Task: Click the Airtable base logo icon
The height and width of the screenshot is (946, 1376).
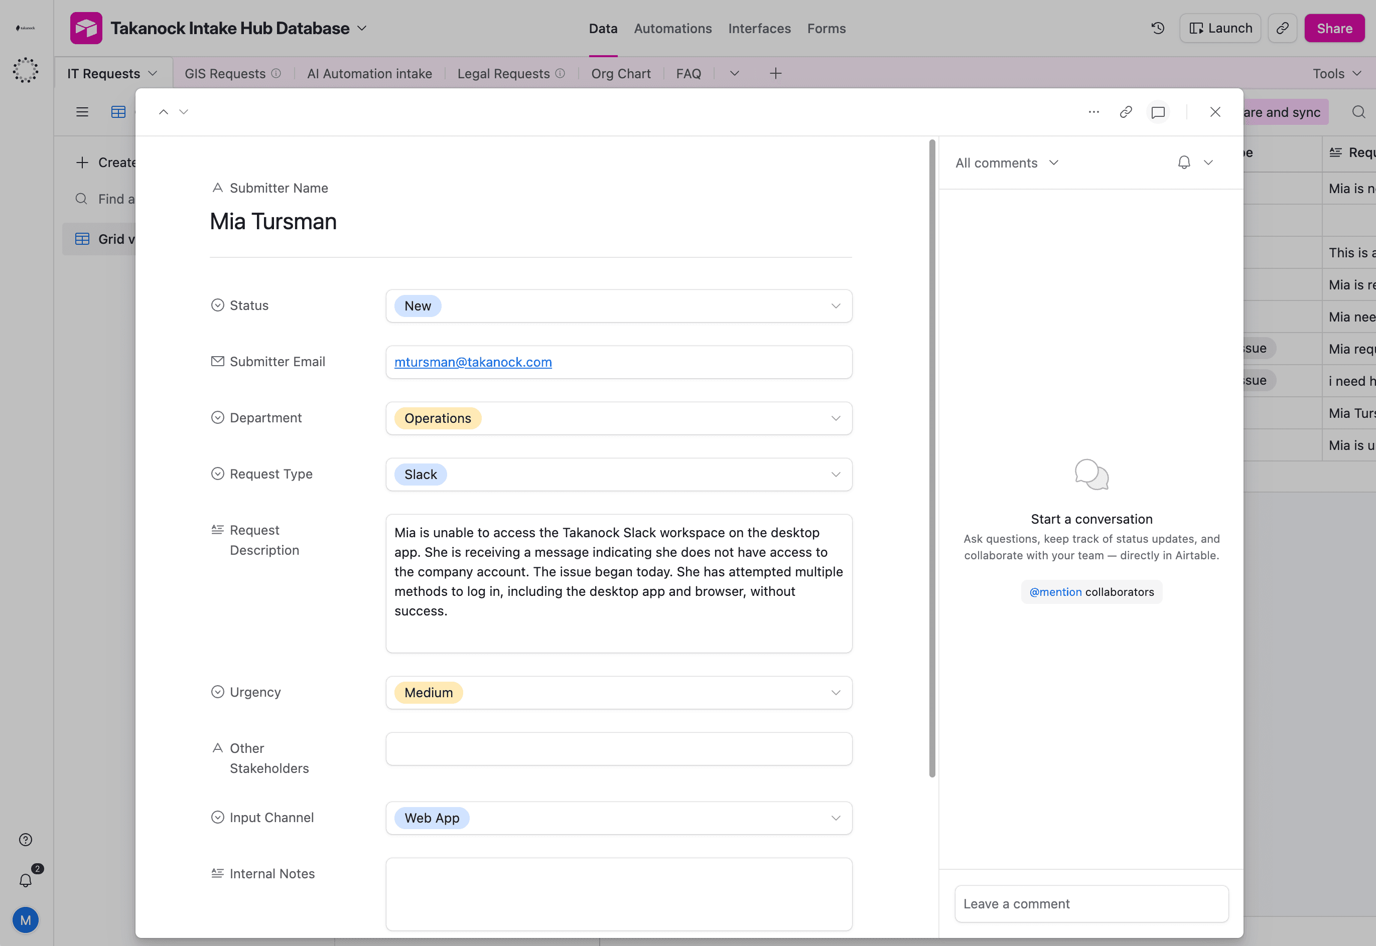Action: 86,28
